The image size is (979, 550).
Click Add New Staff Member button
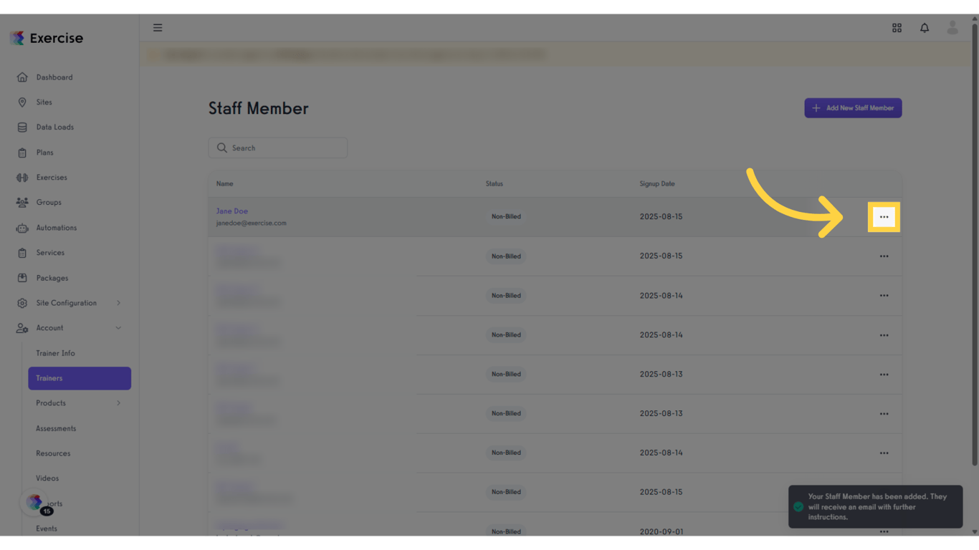click(x=853, y=108)
